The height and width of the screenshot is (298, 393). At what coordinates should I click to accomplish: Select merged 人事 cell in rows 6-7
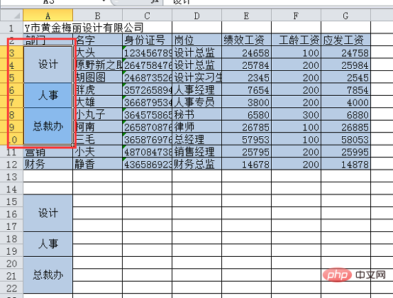tap(48, 96)
